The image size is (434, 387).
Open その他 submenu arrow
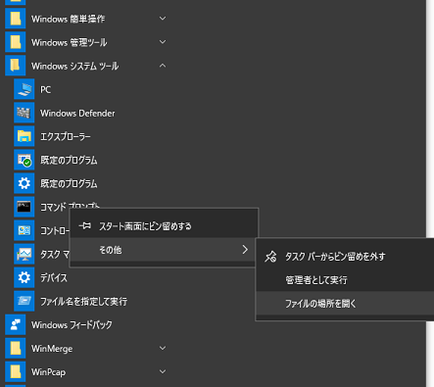[x=245, y=250]
